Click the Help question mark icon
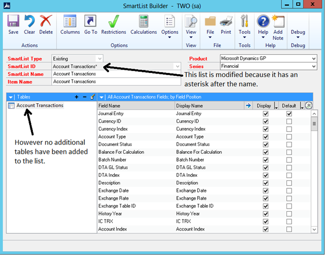The image size is (325, 255). [263, 21]
